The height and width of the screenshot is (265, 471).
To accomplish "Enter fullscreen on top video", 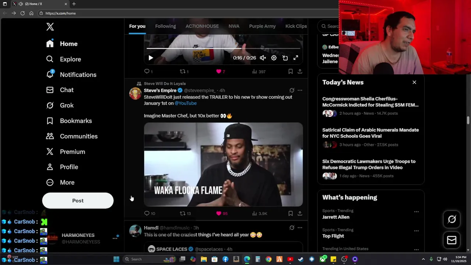I will coord(295,58).
